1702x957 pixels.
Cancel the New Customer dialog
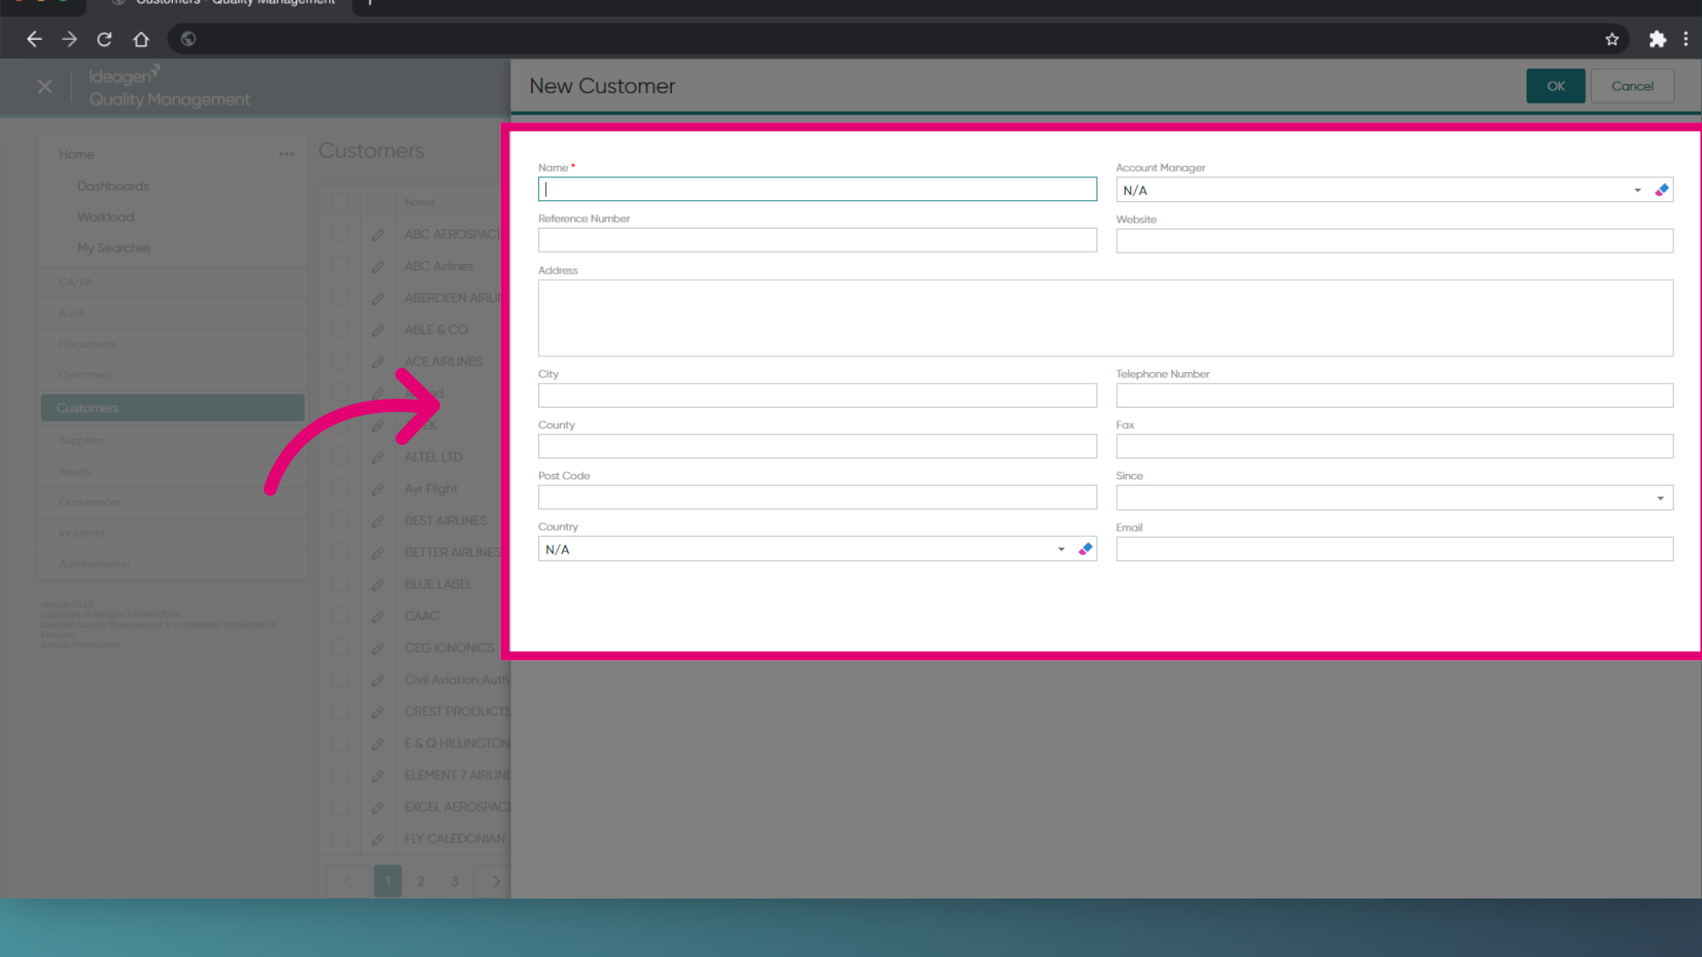tap(1632, 86)
